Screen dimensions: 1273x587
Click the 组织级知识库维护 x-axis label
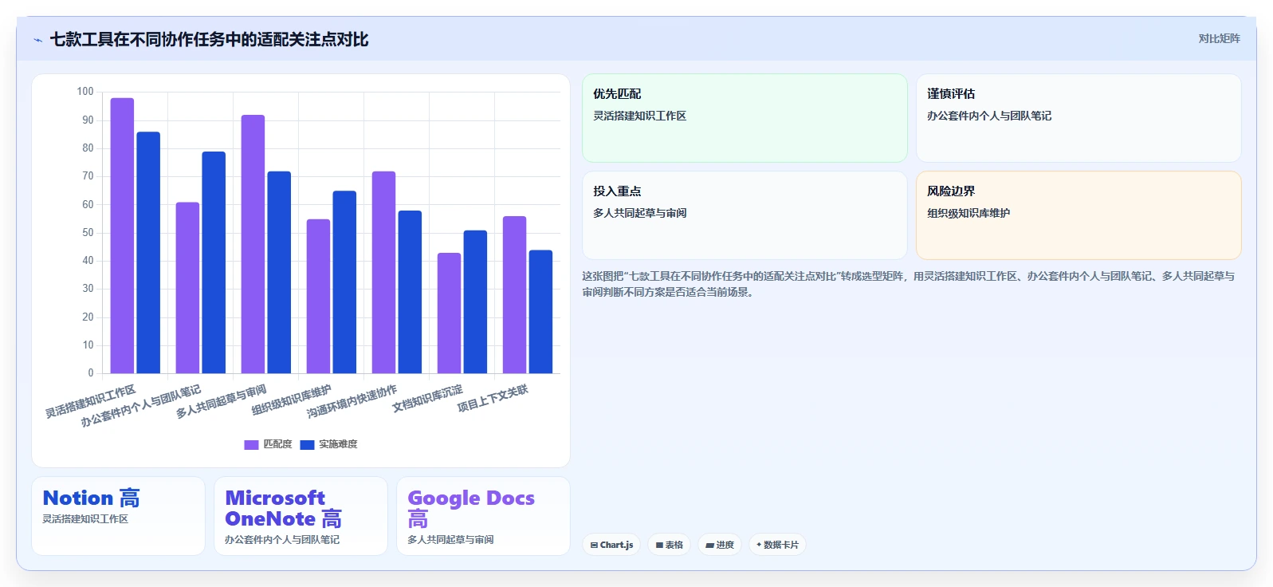click(291, 400)
